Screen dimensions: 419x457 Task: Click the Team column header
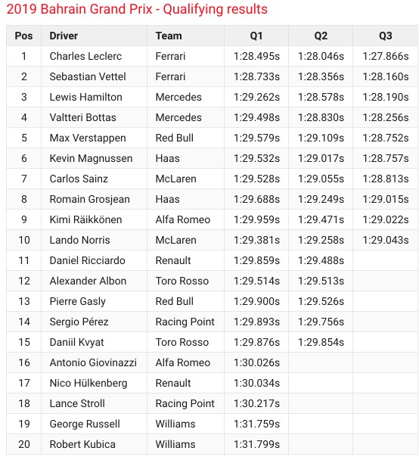pyautogui.click(x=185, y=36)
